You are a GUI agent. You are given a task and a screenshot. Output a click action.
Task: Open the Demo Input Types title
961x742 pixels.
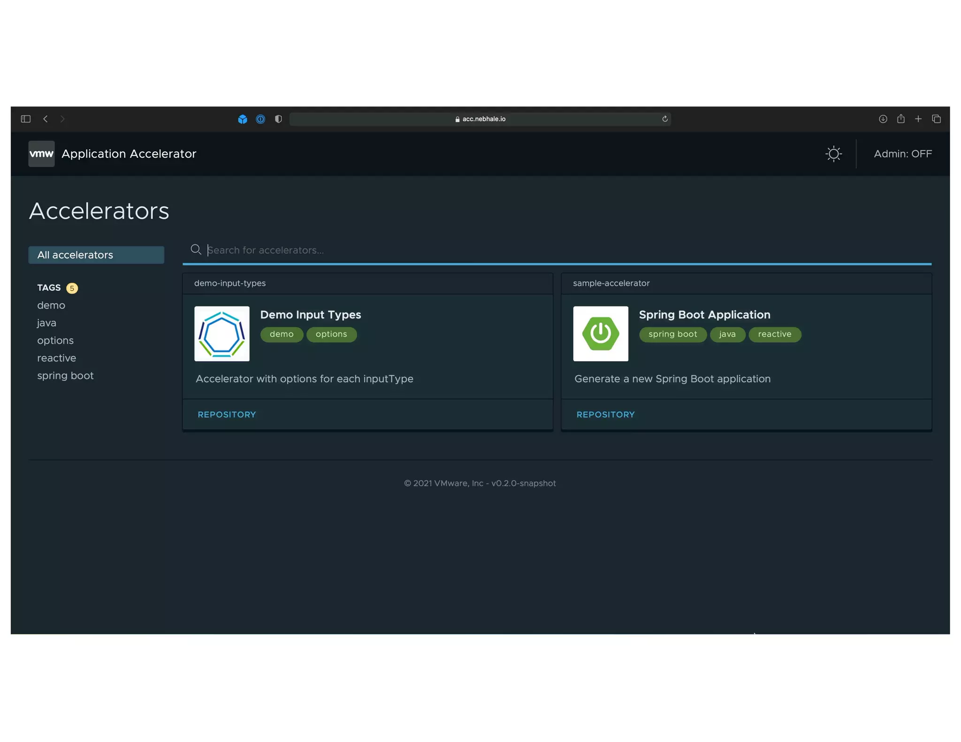point(311,315)
